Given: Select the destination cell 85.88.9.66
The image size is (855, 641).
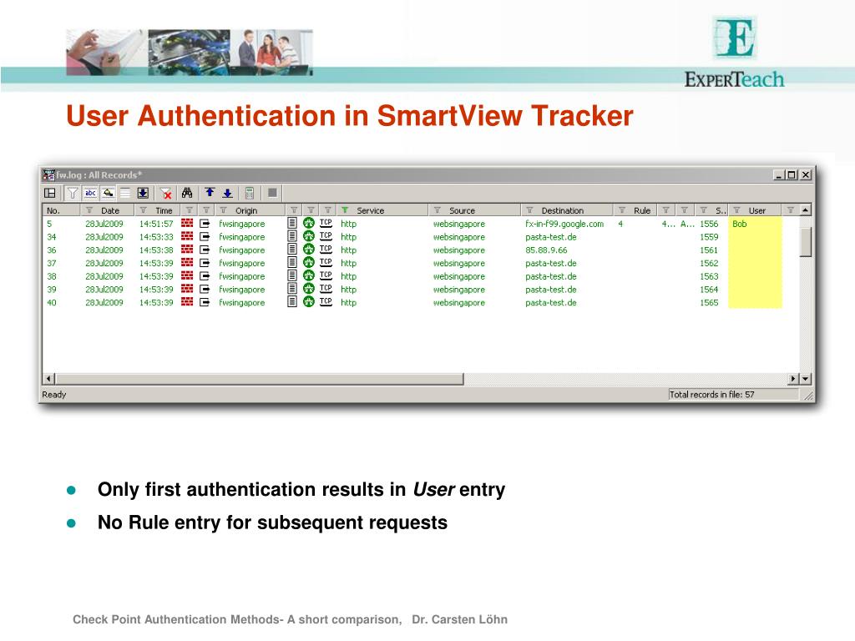Looking at the screenshot, I should coord(546,250).
